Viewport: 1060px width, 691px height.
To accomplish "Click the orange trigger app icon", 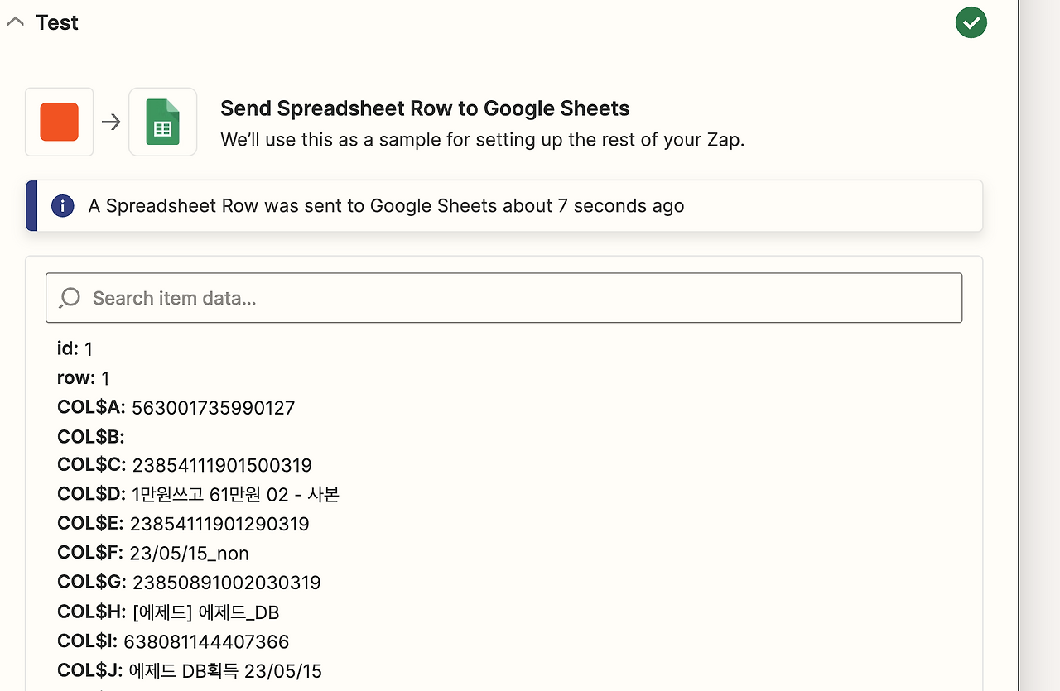I will click(x=60, y=122).
